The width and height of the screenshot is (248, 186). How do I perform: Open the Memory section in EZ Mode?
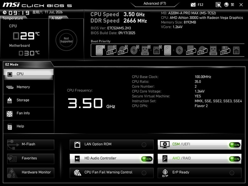pyautogui.click(x=29, y=87)
